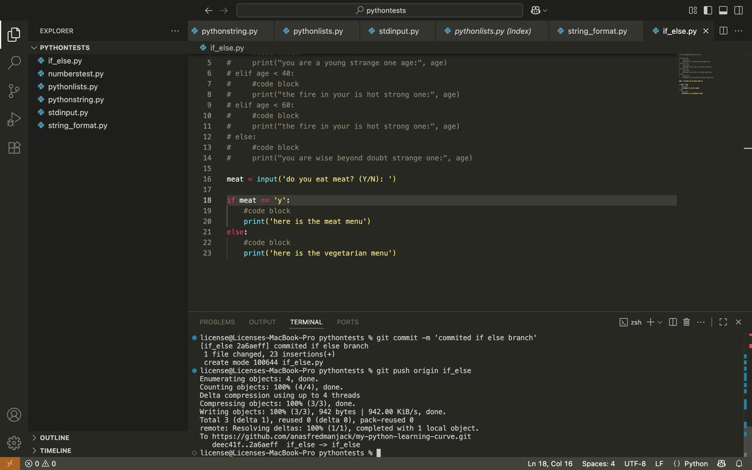This screenshot has width=752, height=470.
Task: Split the editor to the right
Action: coord(723,31)
